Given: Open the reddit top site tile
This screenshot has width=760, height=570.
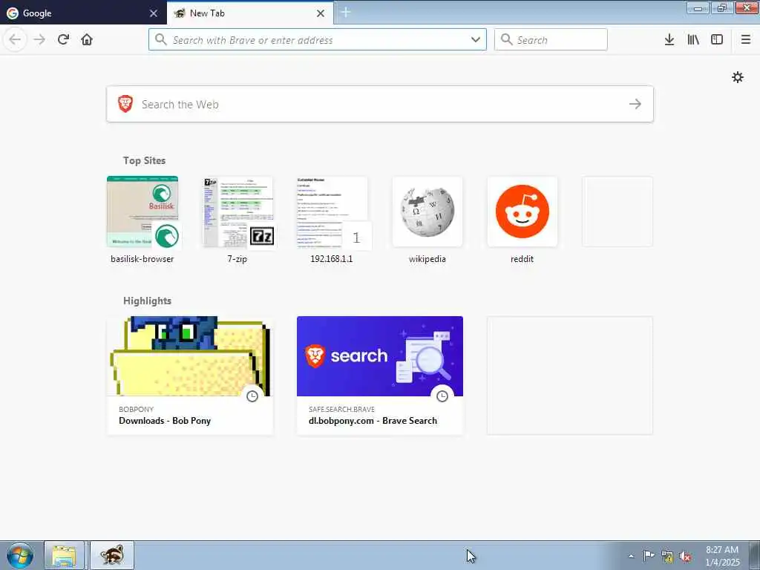Looking at the screenshot, I should 522,212.
